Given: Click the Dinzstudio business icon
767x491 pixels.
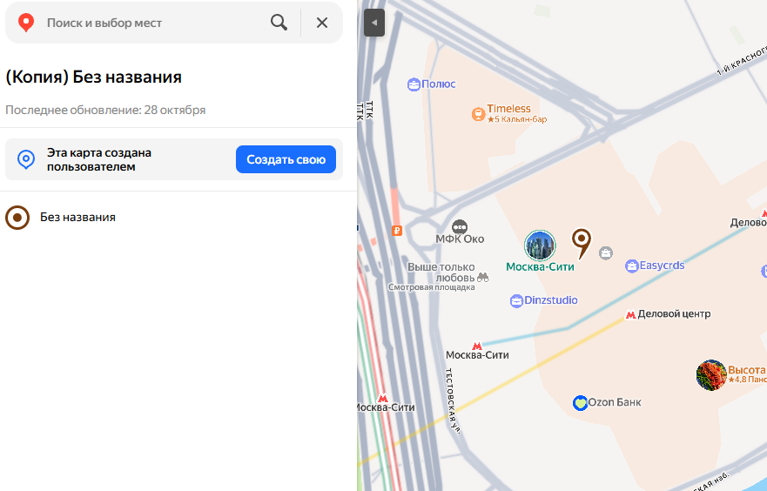Looking at the screenshot, I should point(516,300).
